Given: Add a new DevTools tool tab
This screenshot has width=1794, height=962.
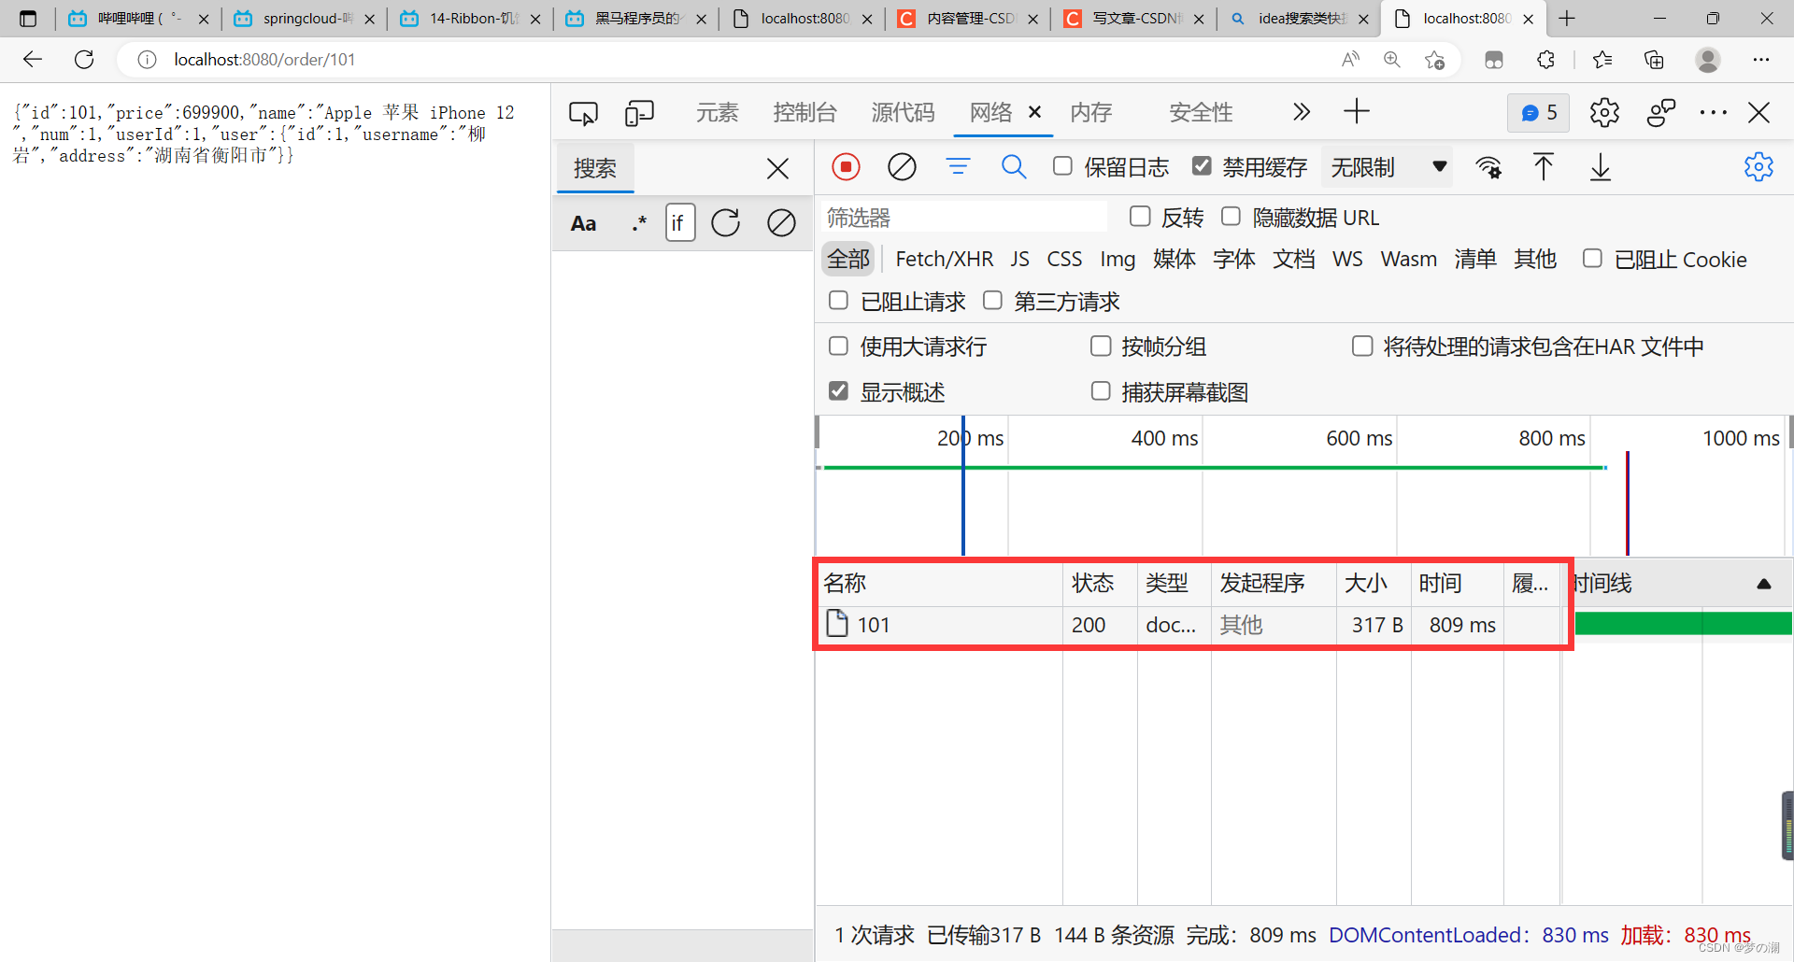Looking at the screenshot, I should click(x=1357, y=112).
